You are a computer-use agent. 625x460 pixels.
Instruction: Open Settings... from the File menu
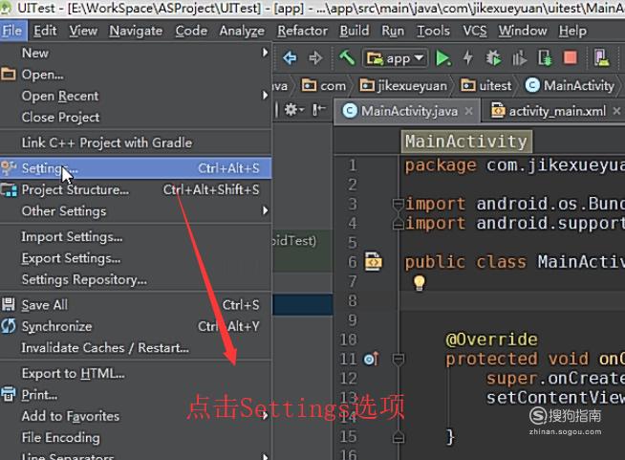pyautogui.click(x=136, y=168)
